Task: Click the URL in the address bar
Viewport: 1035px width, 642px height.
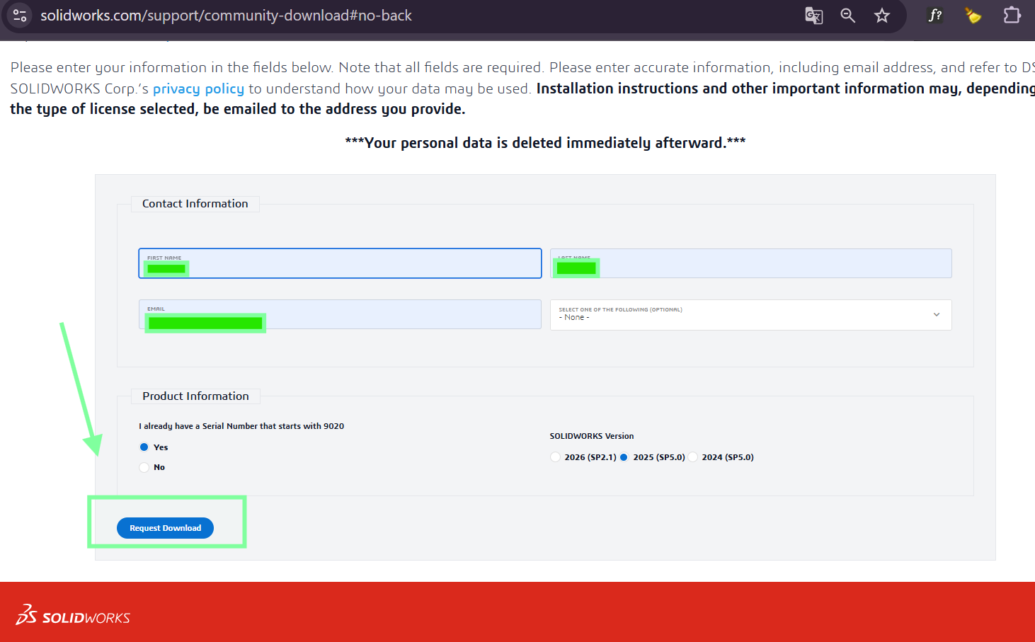Action: (226, 16)
